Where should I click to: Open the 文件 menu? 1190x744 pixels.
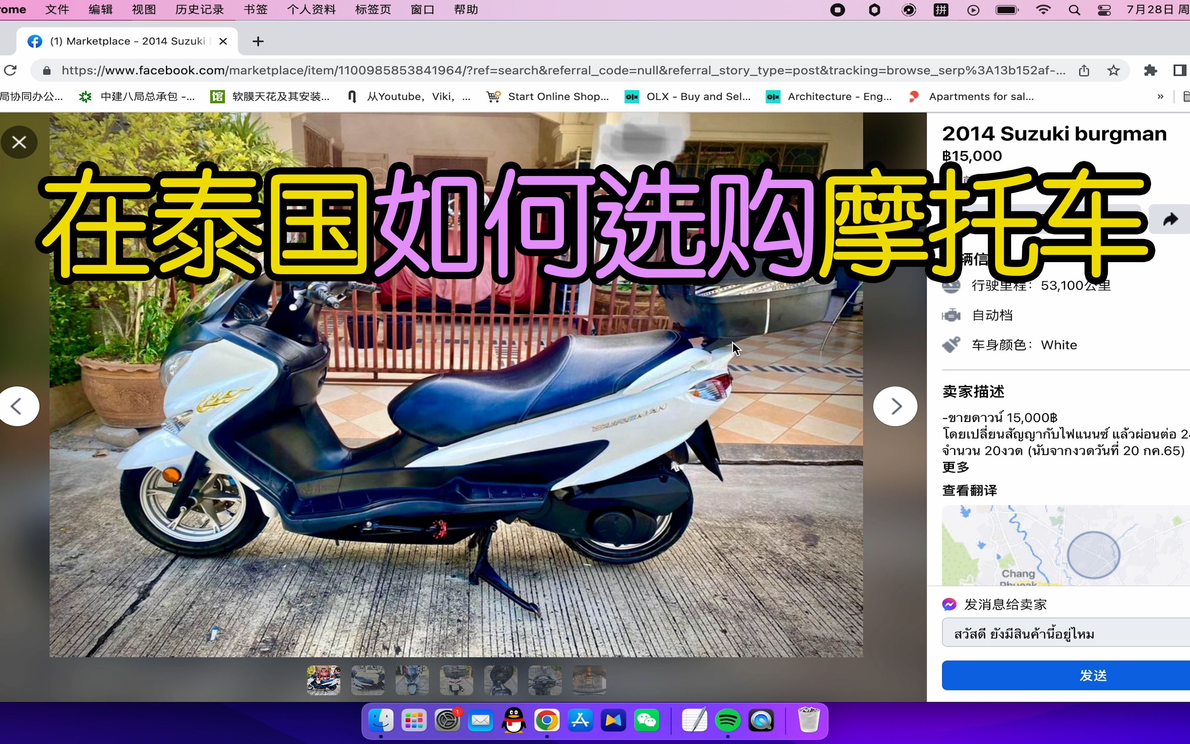click(x=57, y=10)
